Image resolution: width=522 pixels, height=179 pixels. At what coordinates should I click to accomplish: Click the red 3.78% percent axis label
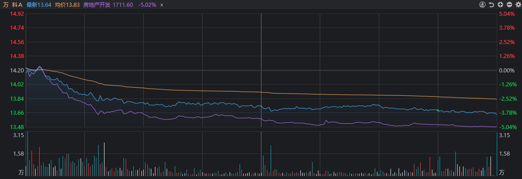click(507, 28)
